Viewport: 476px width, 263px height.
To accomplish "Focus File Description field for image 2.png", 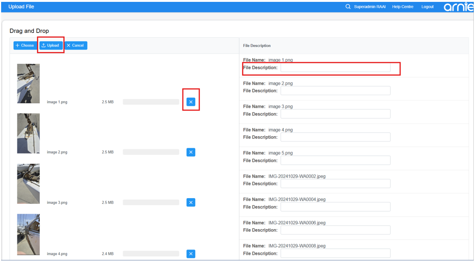I will tap(335, 91).
